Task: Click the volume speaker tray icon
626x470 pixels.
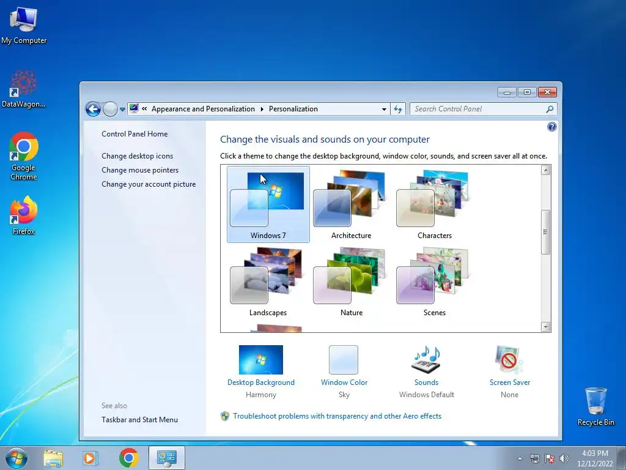Action: (564, 458)
